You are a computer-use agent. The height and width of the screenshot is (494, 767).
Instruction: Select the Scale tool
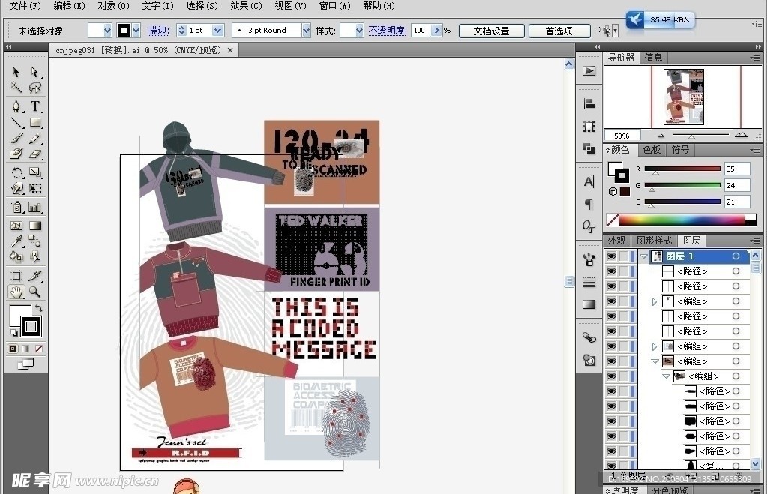pos(34,172)
